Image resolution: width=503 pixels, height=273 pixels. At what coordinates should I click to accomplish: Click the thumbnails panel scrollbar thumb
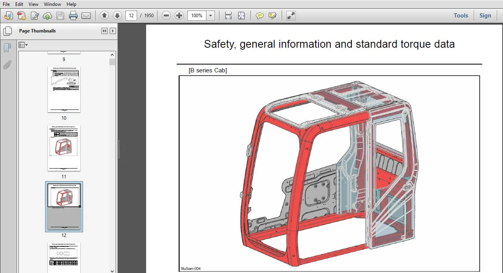coord(112,62)
